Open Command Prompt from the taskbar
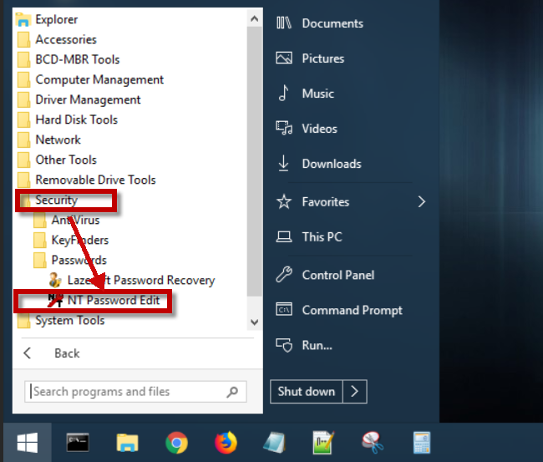The image size is (543, 462). click(x=78, y=442)
